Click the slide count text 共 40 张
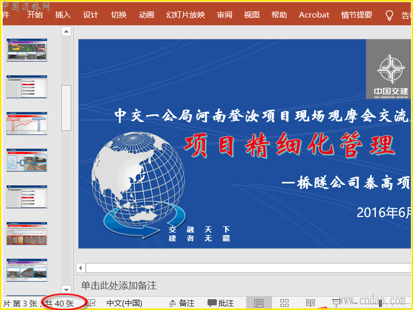Viewport: 413px width, 310px height. (x=59, y=303)
